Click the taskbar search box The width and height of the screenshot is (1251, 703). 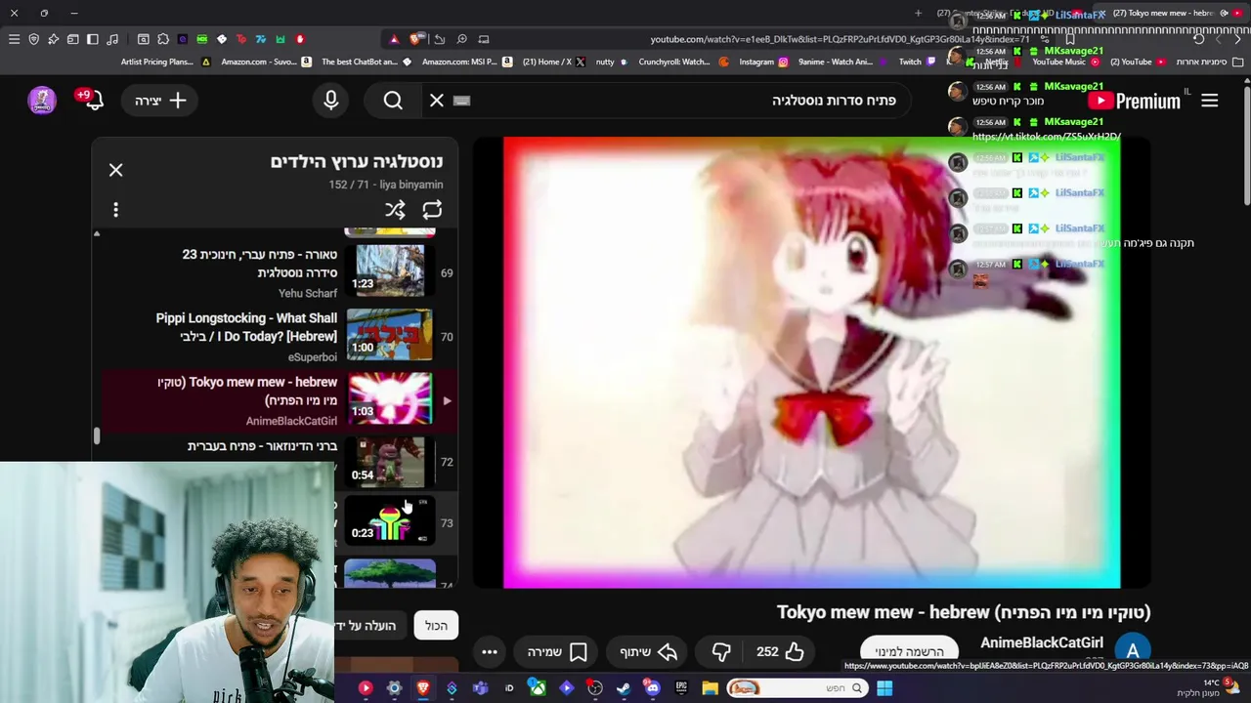(797, 688)
